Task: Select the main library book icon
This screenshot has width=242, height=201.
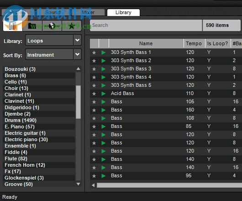Action: (x=13, y=26)
